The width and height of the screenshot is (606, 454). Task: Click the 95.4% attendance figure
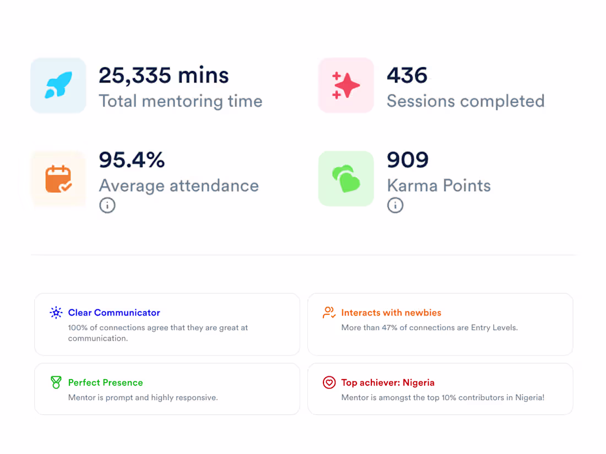click(x=132, y=160)
